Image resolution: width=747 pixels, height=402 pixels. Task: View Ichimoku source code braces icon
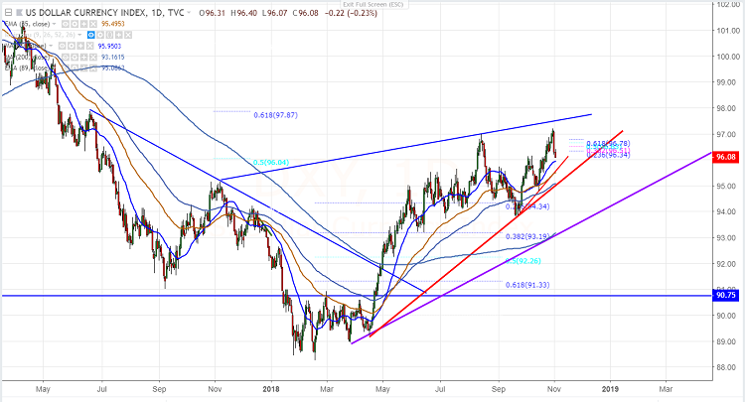click(109, 35)
